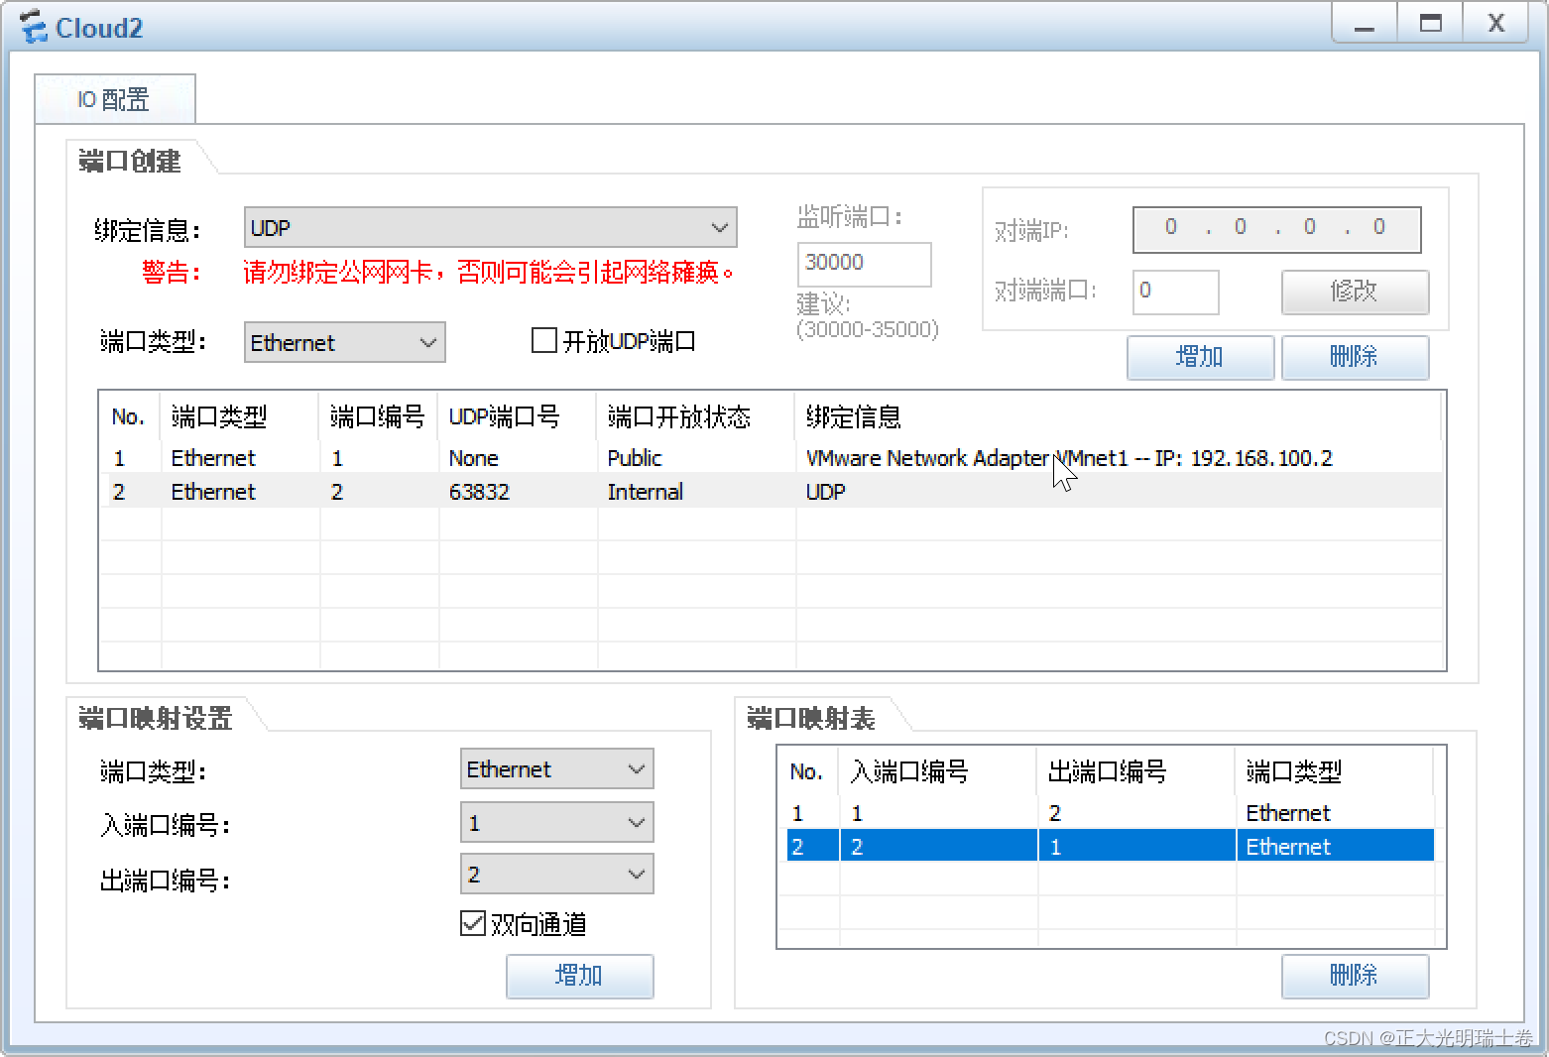Minimize the Cloud2 window
The height and width of the screenshot is (1057, 1549).
pyautogui.click(x=1365, y=24)
